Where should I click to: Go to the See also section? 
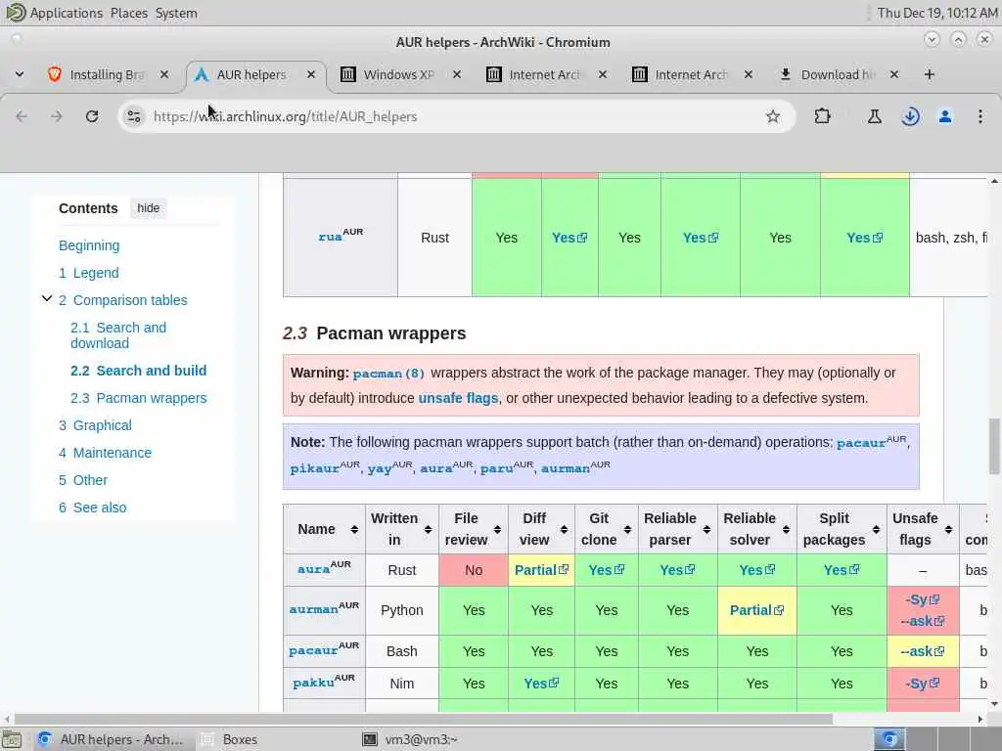click(x=93, y=508)
